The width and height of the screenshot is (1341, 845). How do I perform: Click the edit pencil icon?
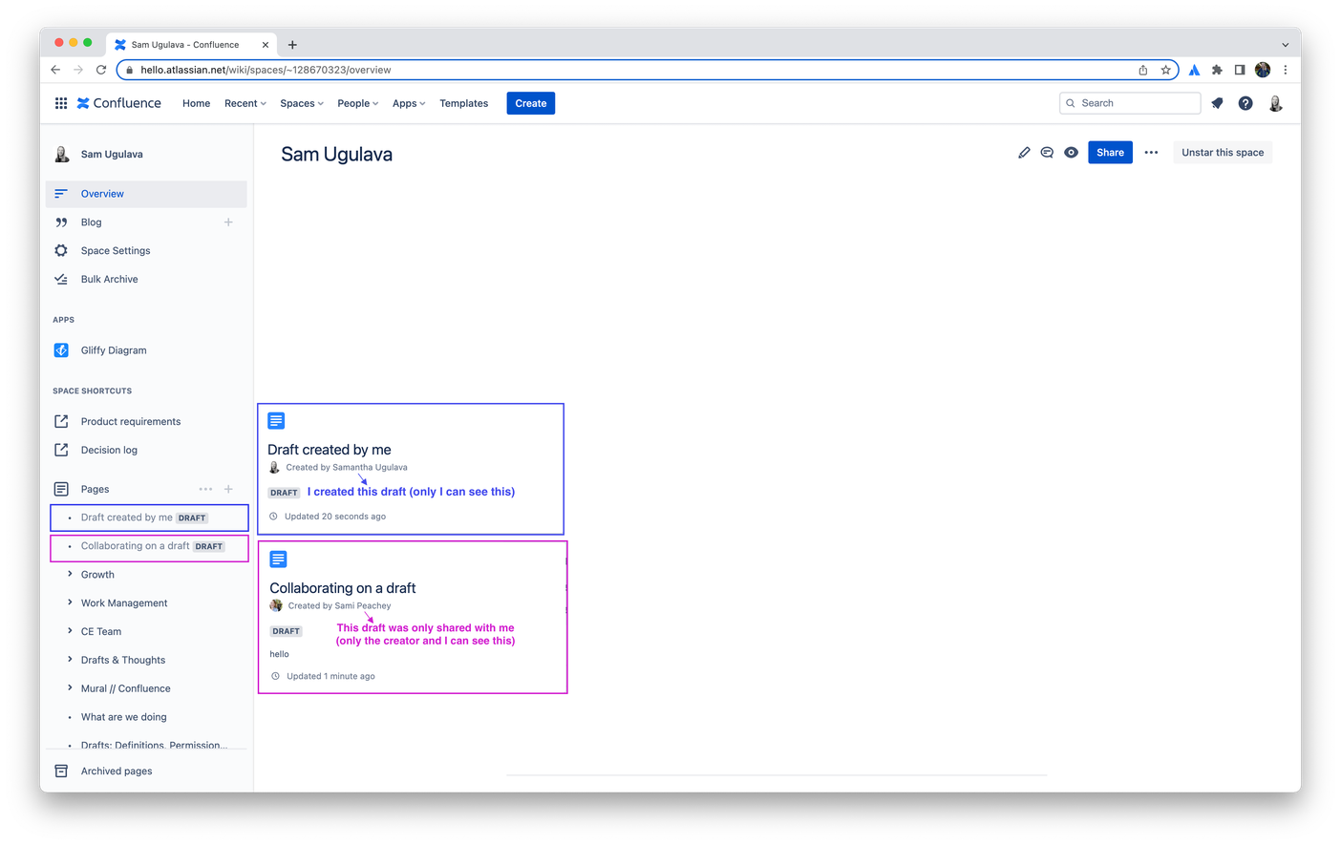click(x=1024, y=153)
